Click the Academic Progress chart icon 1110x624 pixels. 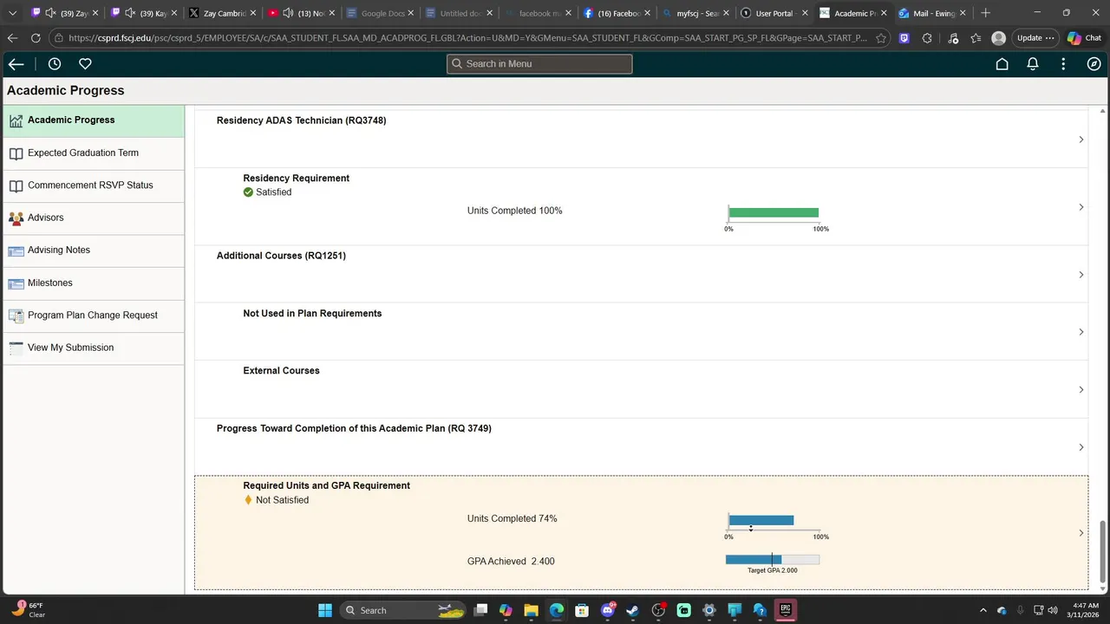point(16,121)
